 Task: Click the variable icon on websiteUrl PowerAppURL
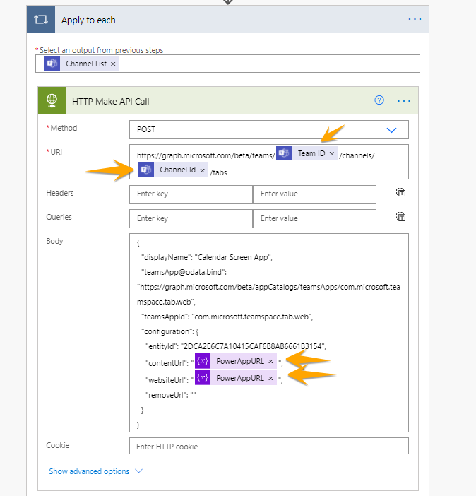(203, 378)
